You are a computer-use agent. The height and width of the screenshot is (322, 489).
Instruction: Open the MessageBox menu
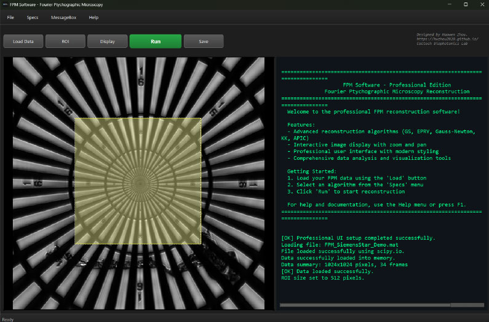(x=63, y=17)
